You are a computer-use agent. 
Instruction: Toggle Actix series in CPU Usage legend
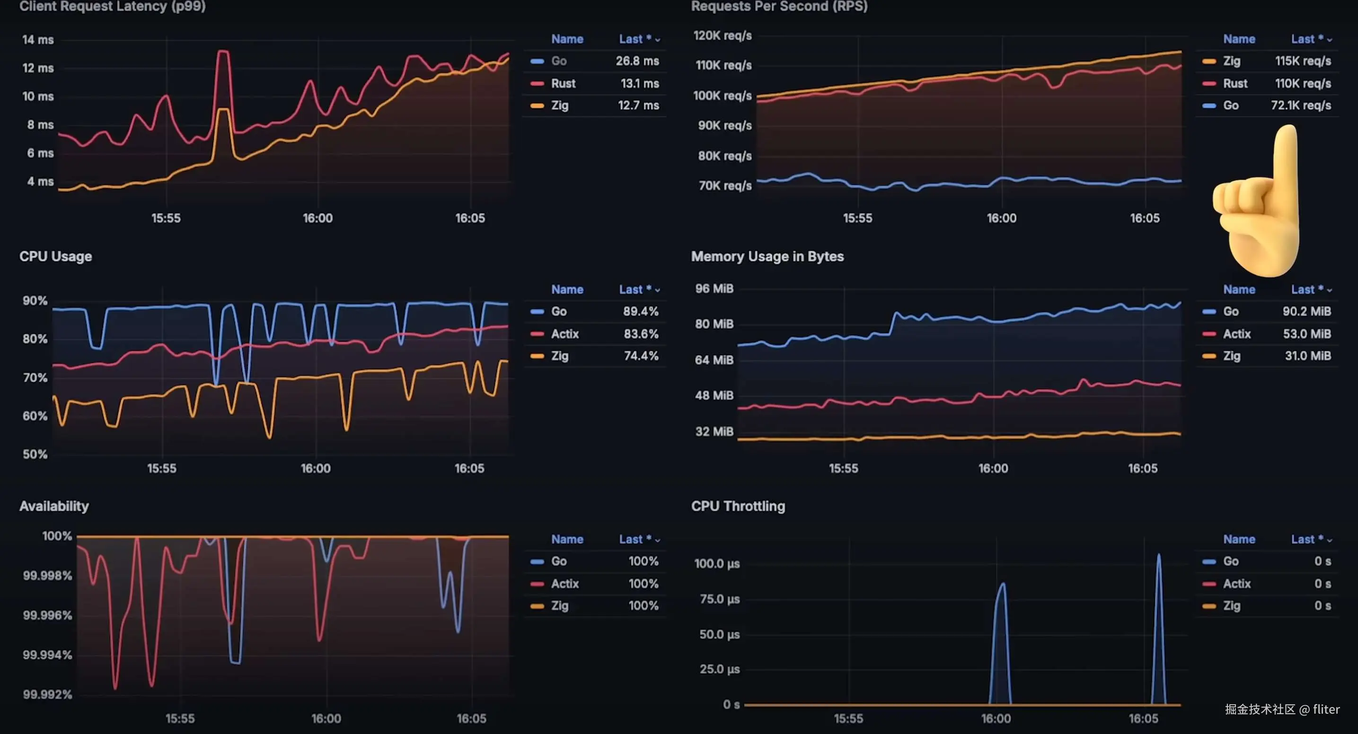(x=564, y=333)
